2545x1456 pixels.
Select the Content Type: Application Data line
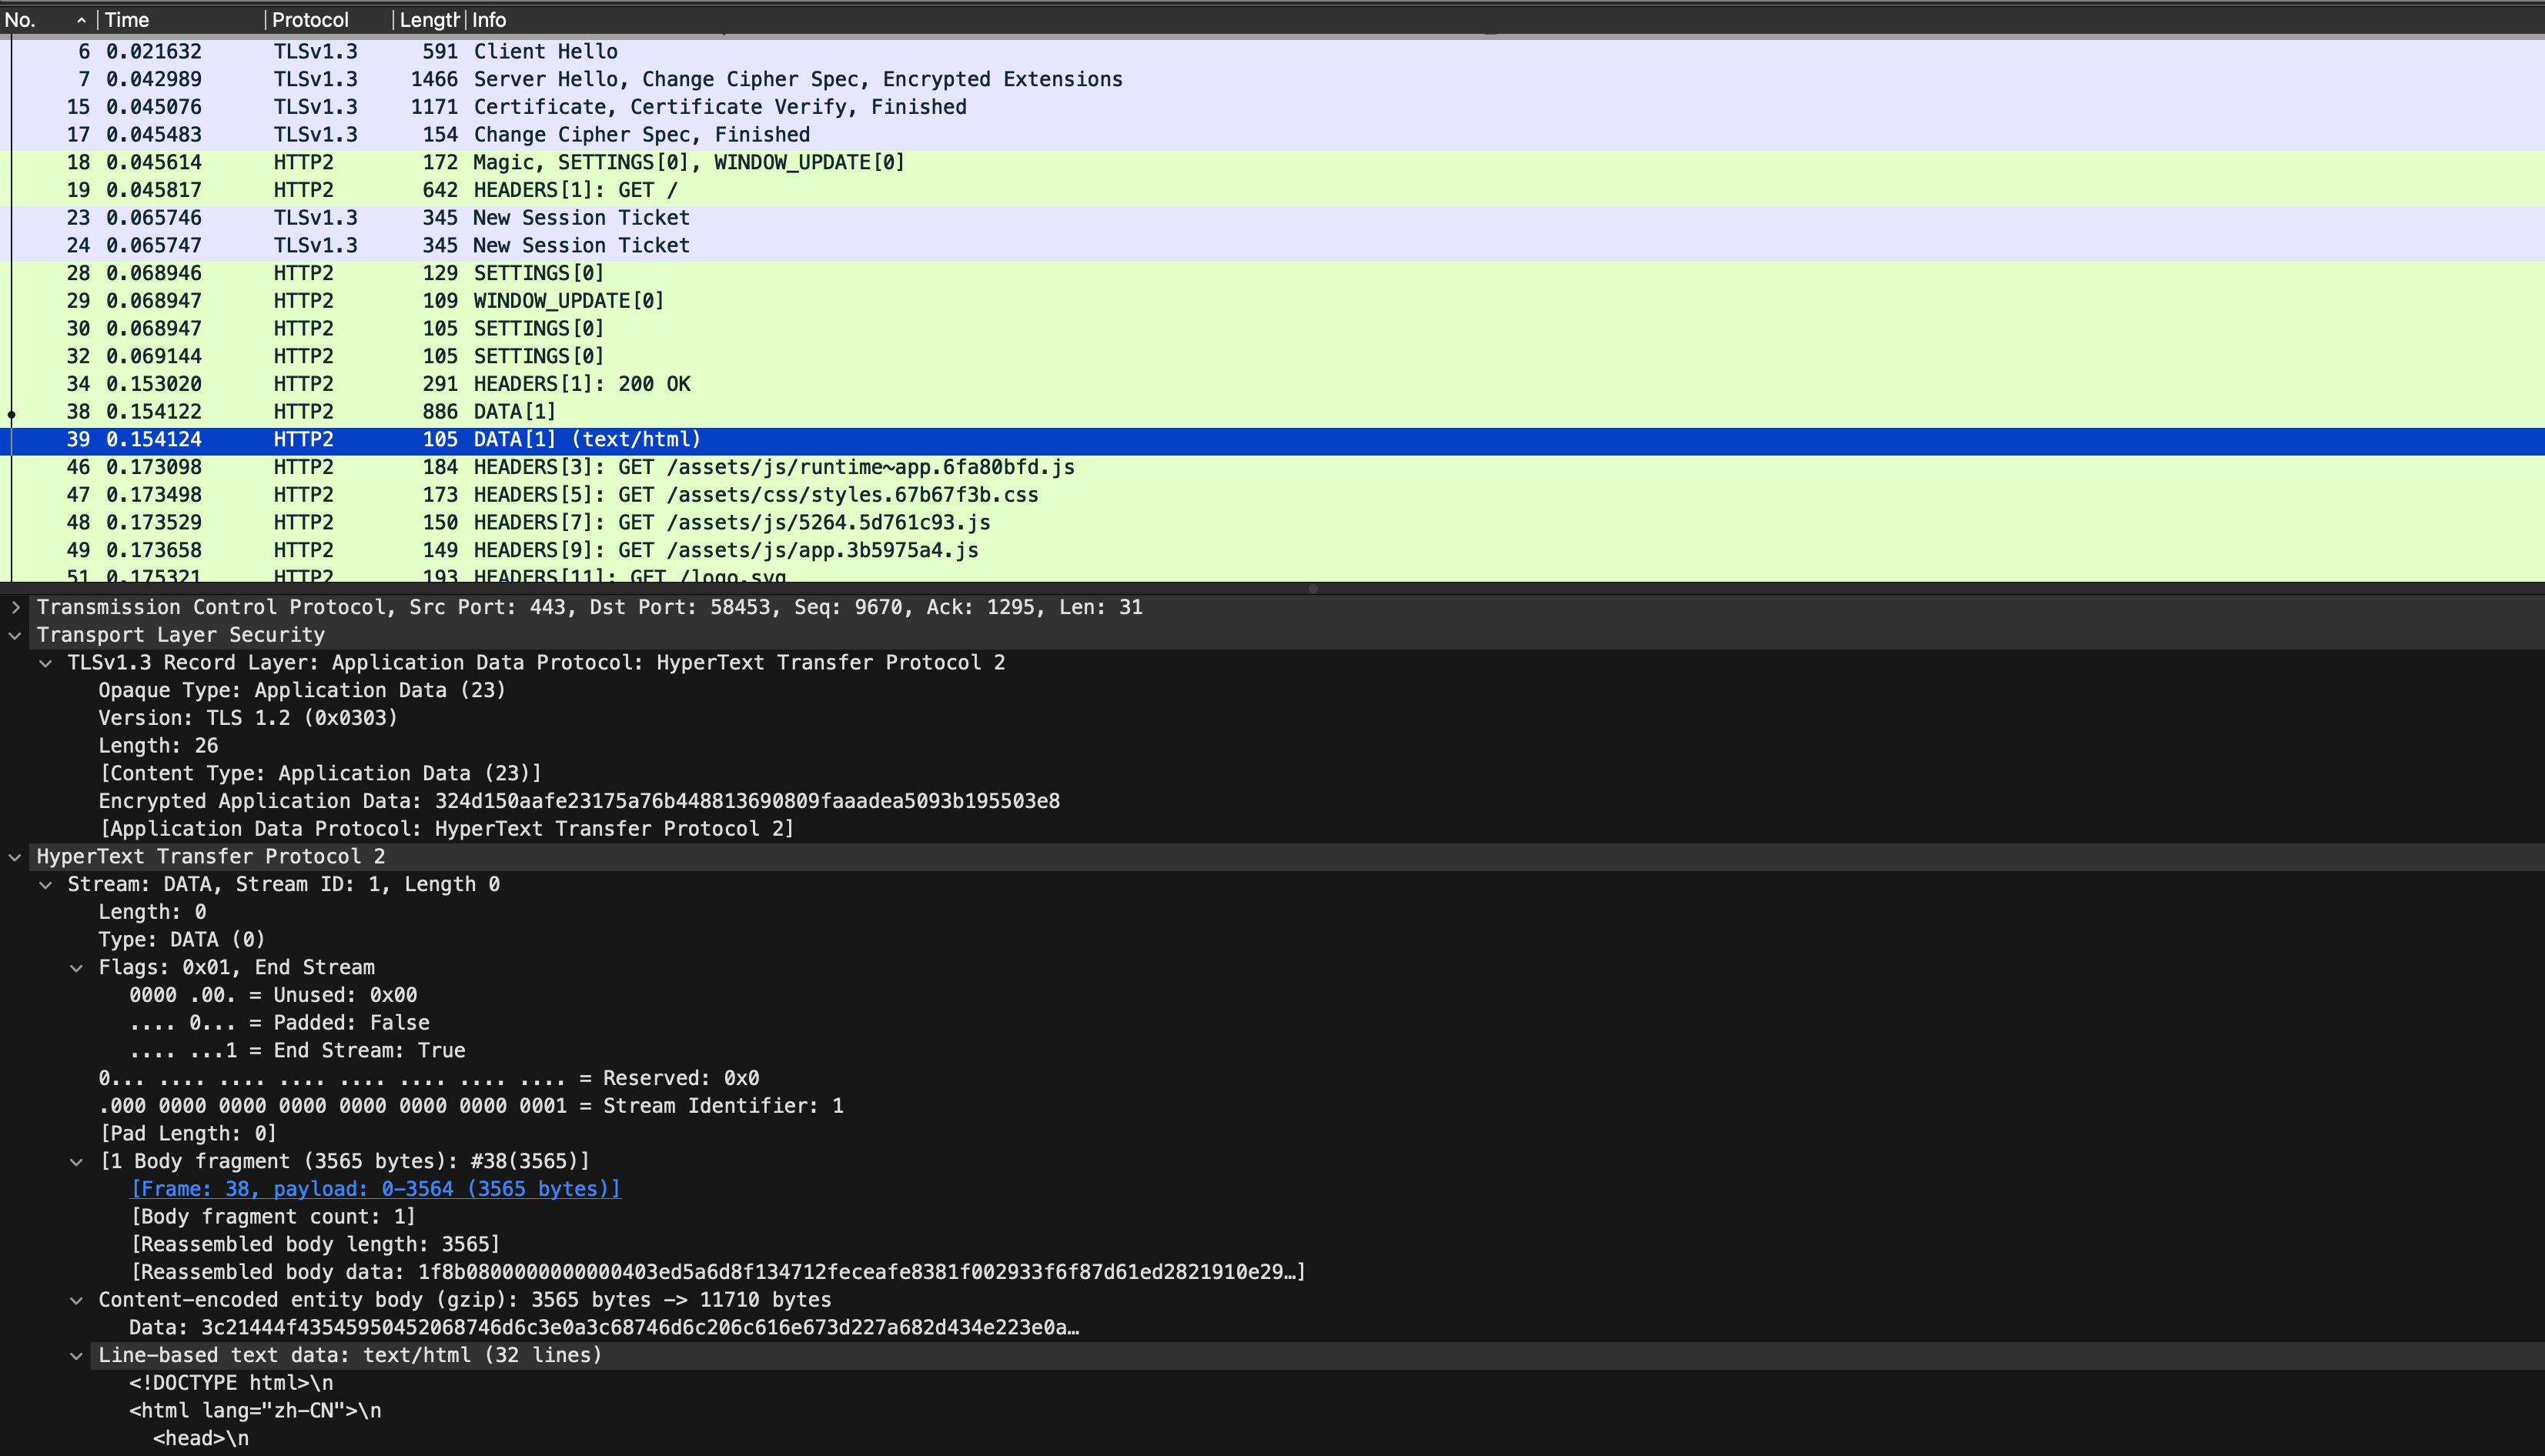[x=320, y=774]
